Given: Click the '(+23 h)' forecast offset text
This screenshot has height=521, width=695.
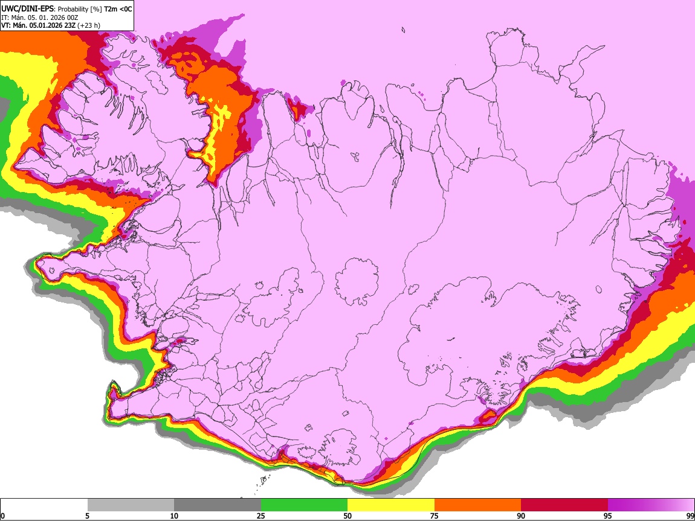Looking at the screenshot, I should coord(89,25).
